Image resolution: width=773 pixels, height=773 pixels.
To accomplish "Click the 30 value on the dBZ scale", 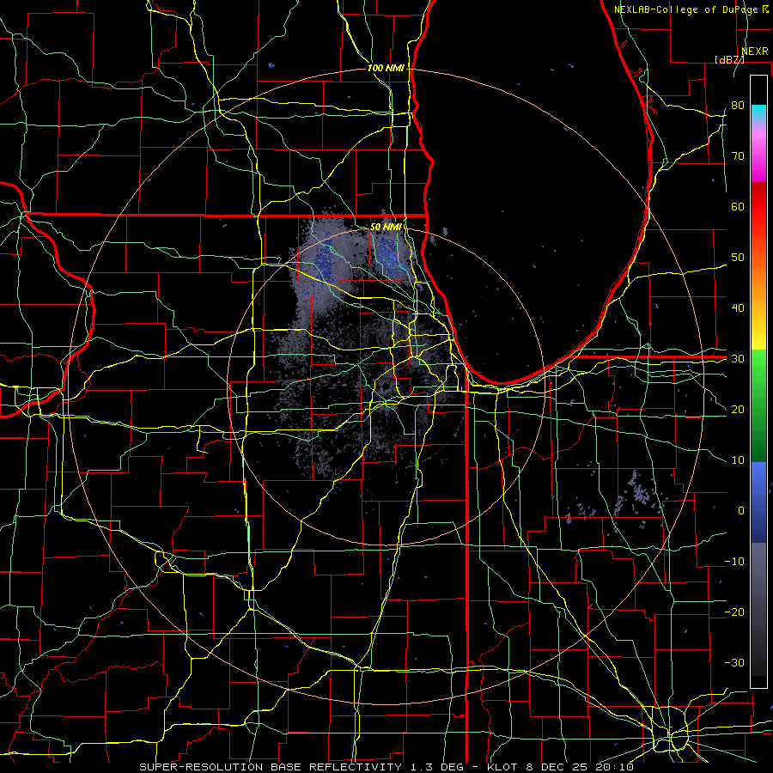I will pyautogui.click(x=738, y=359).
